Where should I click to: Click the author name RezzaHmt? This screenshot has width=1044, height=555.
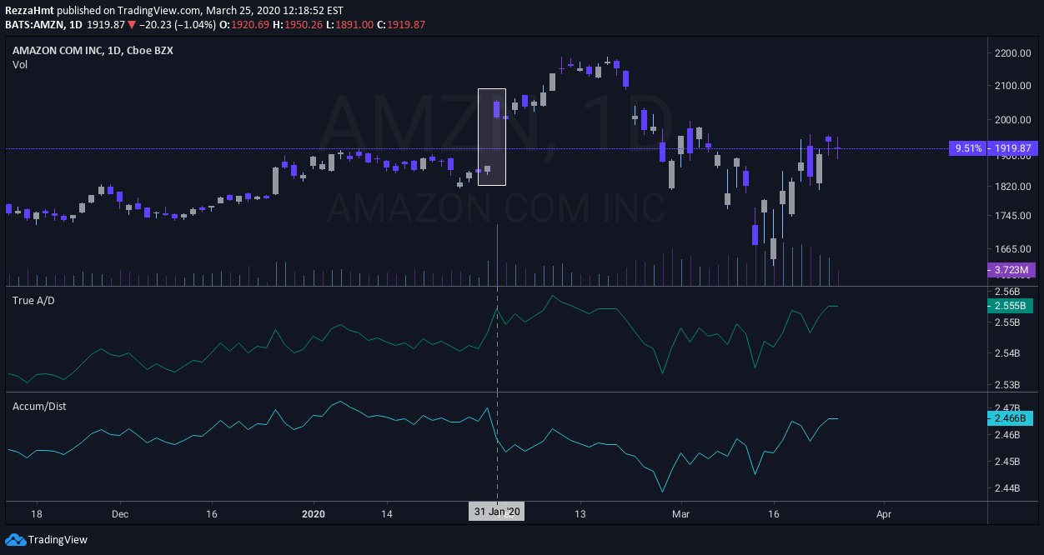pos(28,10)
